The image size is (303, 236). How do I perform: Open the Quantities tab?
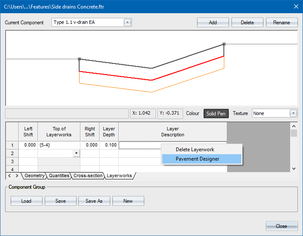(59, 176)
